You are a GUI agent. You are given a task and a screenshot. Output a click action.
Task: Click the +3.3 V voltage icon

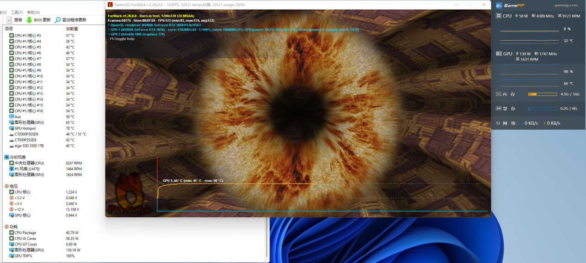pos(12,198)
